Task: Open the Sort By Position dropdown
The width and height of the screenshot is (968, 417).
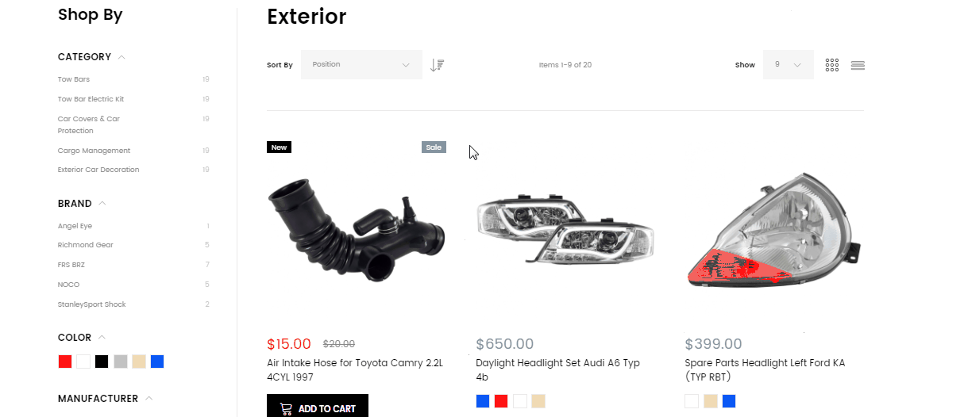Action: tap(361, 65)
